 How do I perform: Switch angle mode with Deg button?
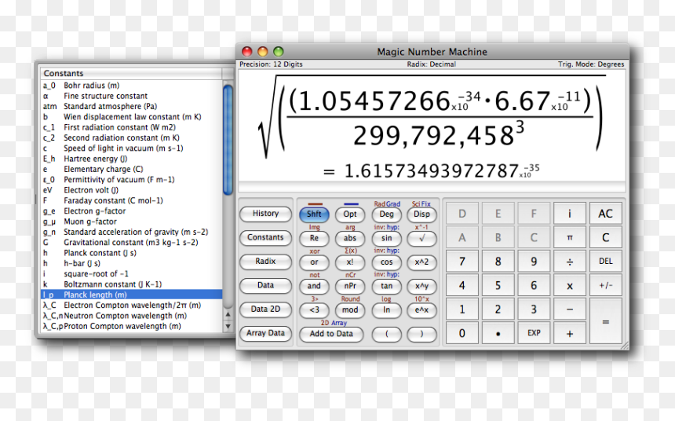386,214
